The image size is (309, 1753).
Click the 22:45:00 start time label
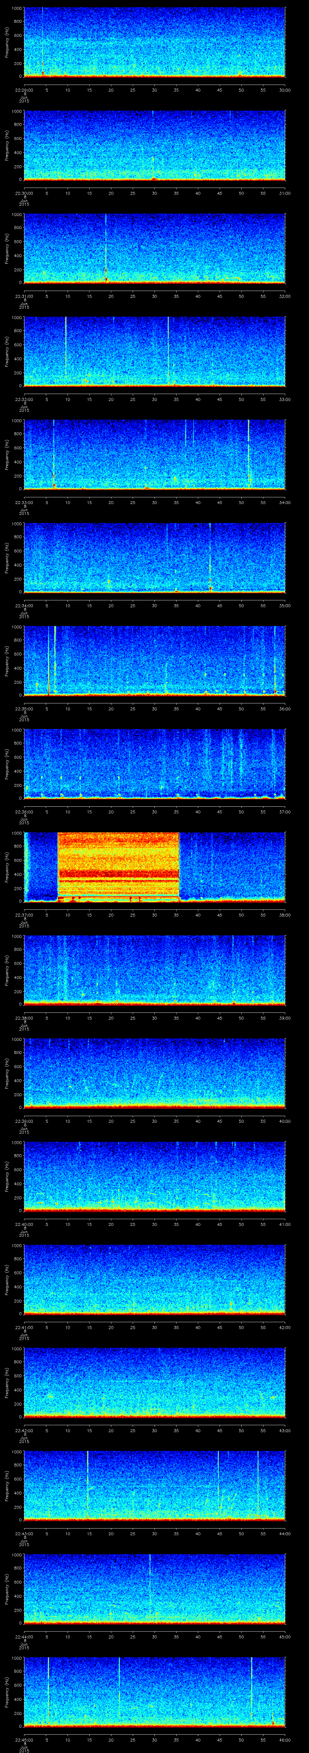point(24,1739)
